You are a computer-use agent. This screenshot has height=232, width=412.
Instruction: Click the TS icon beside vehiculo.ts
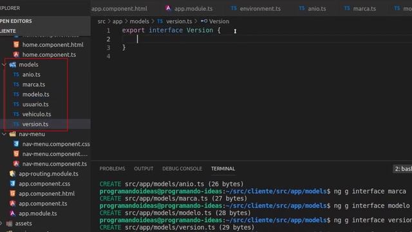(x=16, y=114)
